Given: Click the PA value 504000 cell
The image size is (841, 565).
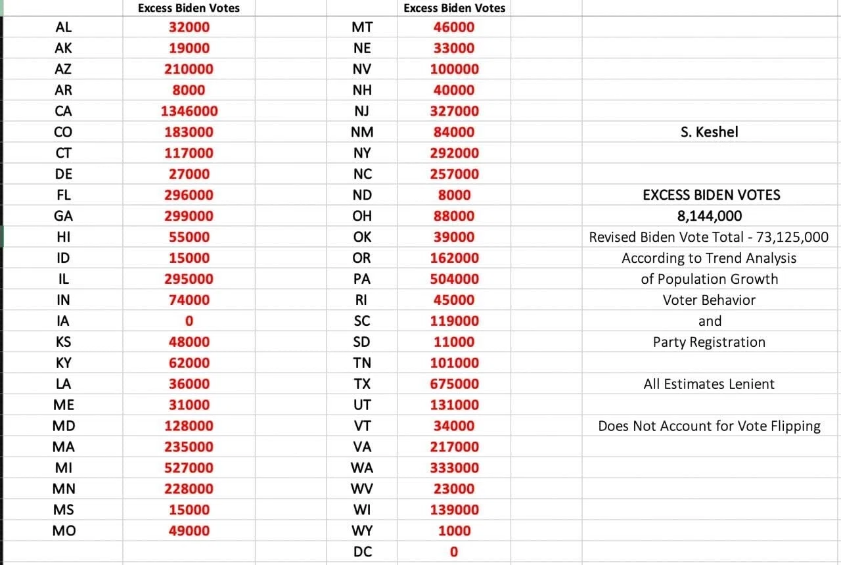Looking at the screenshot, I should point(455,279).
